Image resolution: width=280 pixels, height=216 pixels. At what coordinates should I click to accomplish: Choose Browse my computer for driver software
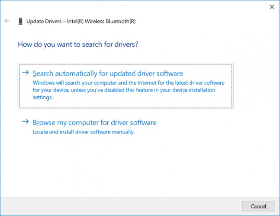click(94, 123)
